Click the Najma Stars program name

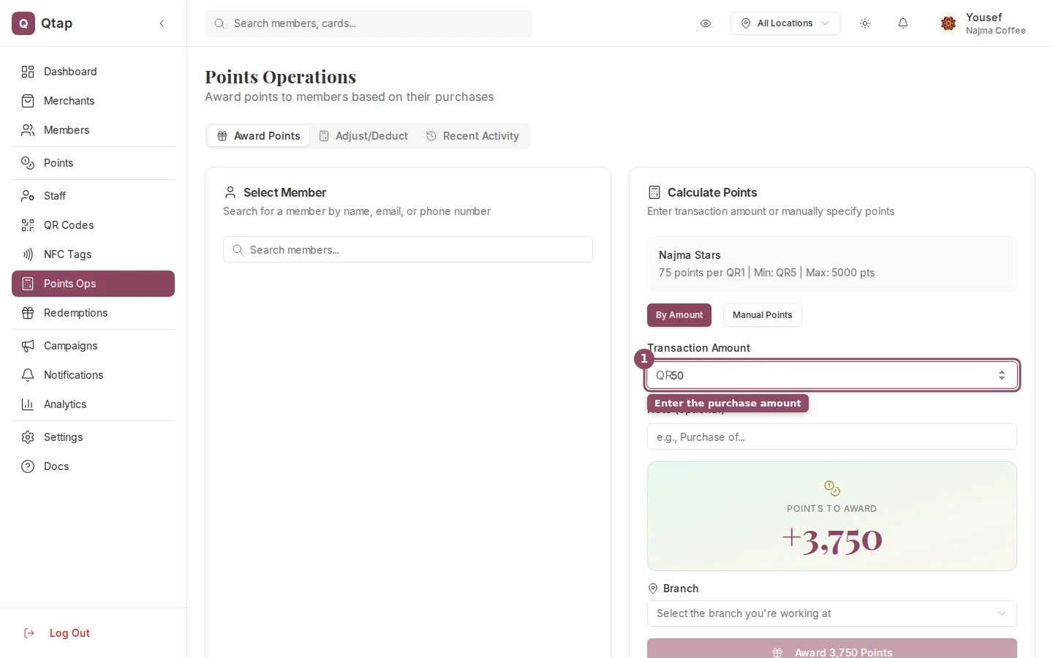(x=690, y=255)
